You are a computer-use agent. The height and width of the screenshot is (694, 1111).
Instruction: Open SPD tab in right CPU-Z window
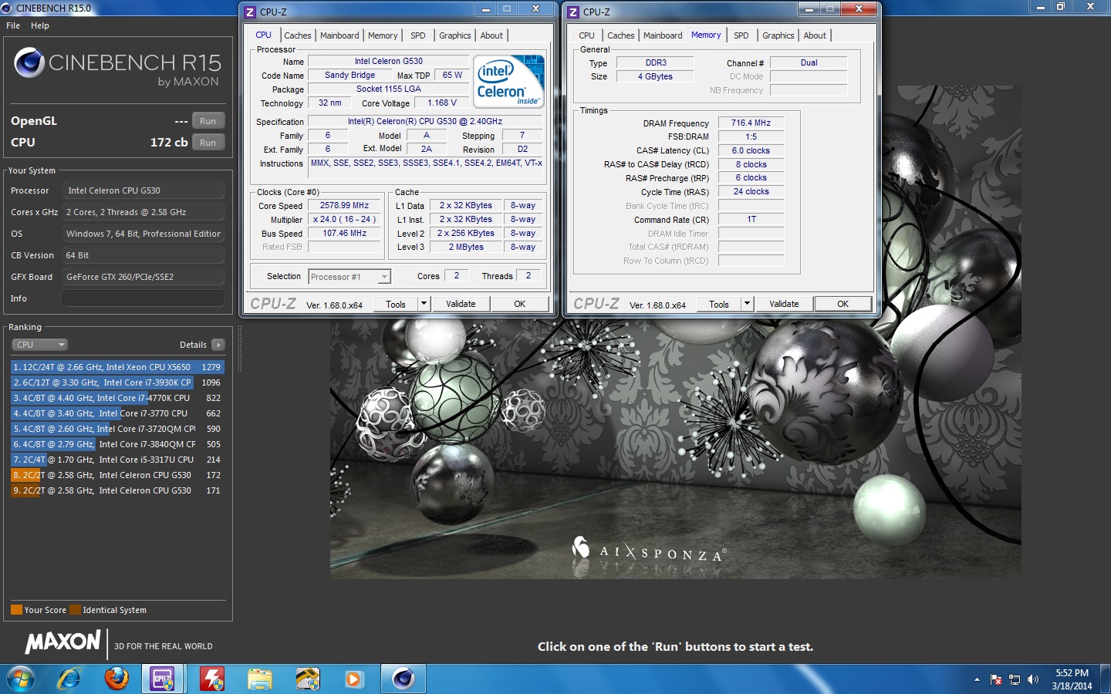point(741,35)
